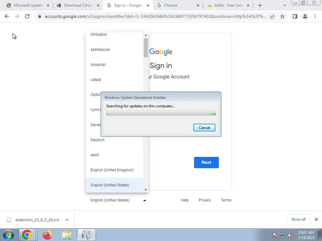Switch to Download Citrix tab
The width and height of the screenshot is (322, 241).
[x=78, y=5]
